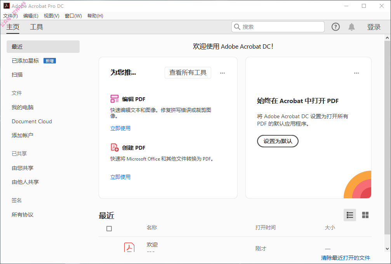Viewport: 391px width, 264px height.
Task: Select 最近 in the sidebar
Action: tap(43, 47)
